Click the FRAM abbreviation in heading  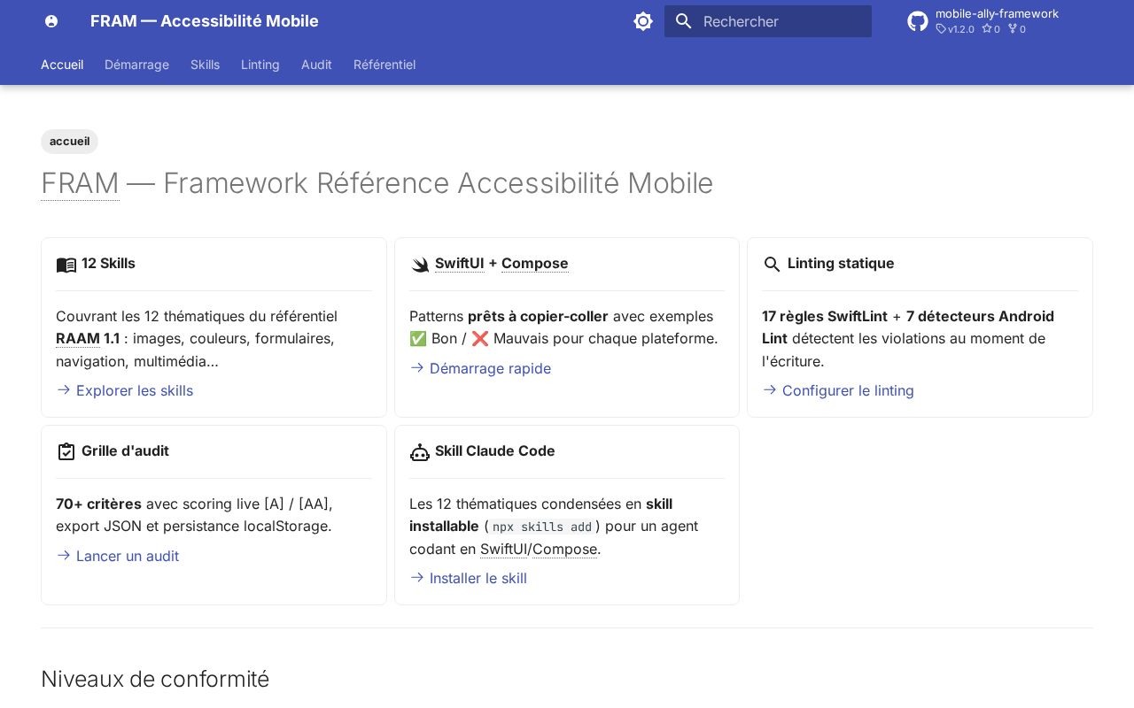click(80, 183)
